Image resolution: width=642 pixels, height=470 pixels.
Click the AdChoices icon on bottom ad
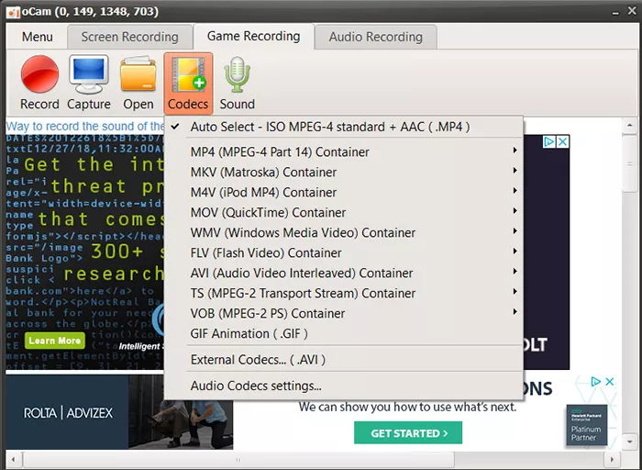pos(596,382)
